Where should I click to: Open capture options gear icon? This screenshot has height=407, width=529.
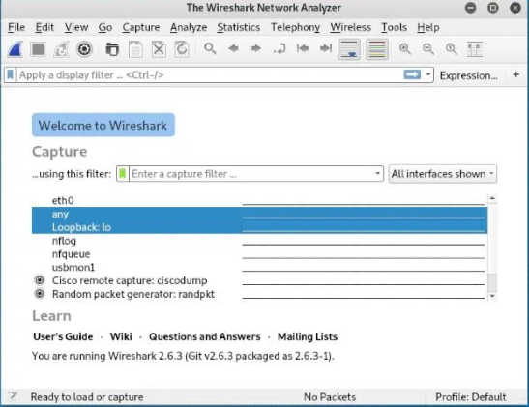coord(84,49)
